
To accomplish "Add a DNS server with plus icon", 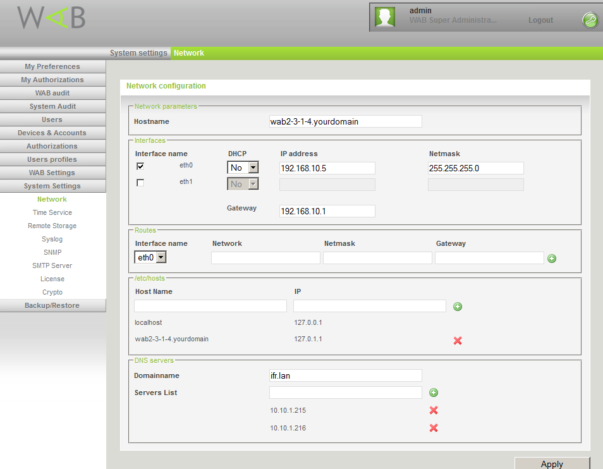I will tap(434, 393).
